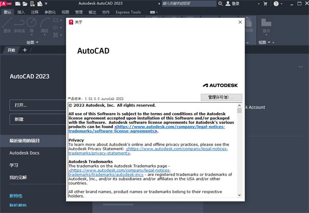
Task: Click the New file icon in quick access toolbar
Action: tap(18, 4)
